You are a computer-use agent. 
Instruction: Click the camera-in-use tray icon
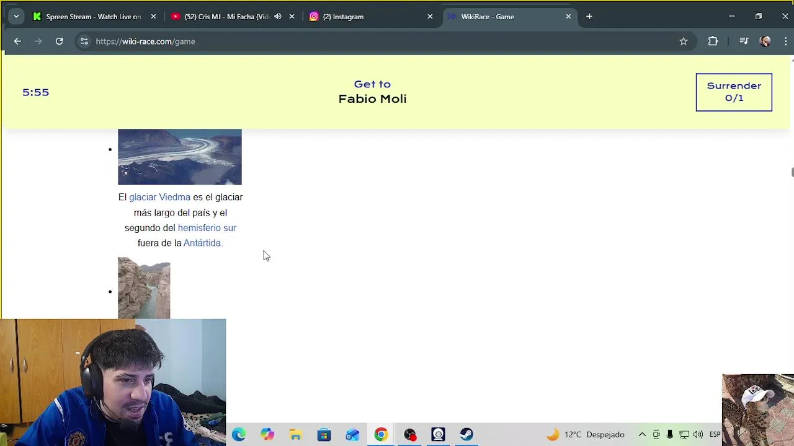point(656,435)
